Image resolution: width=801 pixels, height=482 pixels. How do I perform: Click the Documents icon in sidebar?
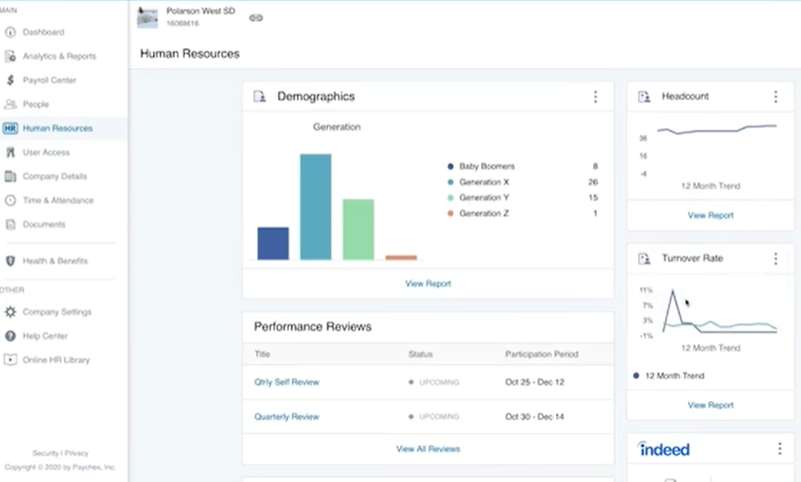coord(10,224)
